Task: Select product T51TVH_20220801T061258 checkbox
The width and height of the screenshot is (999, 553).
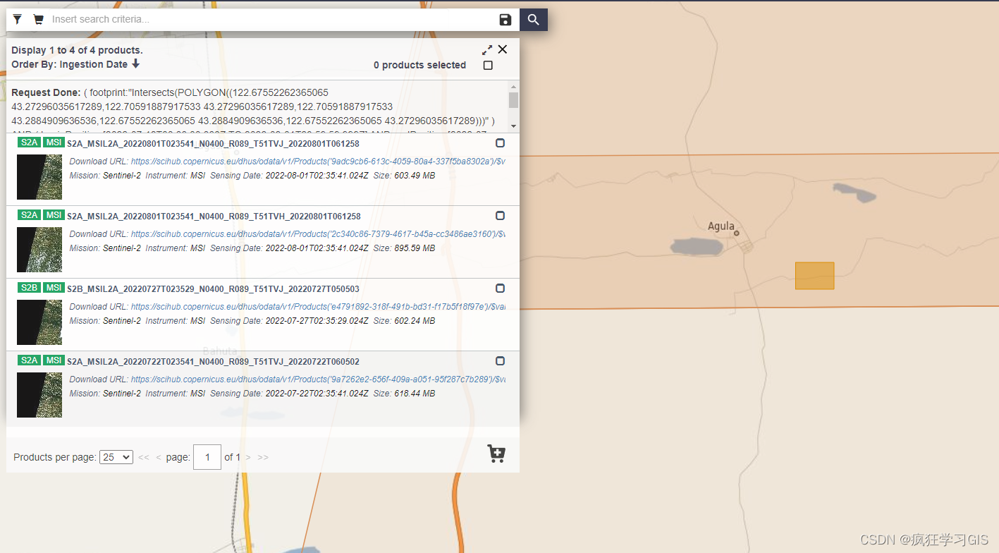Action: pos(500,215)
